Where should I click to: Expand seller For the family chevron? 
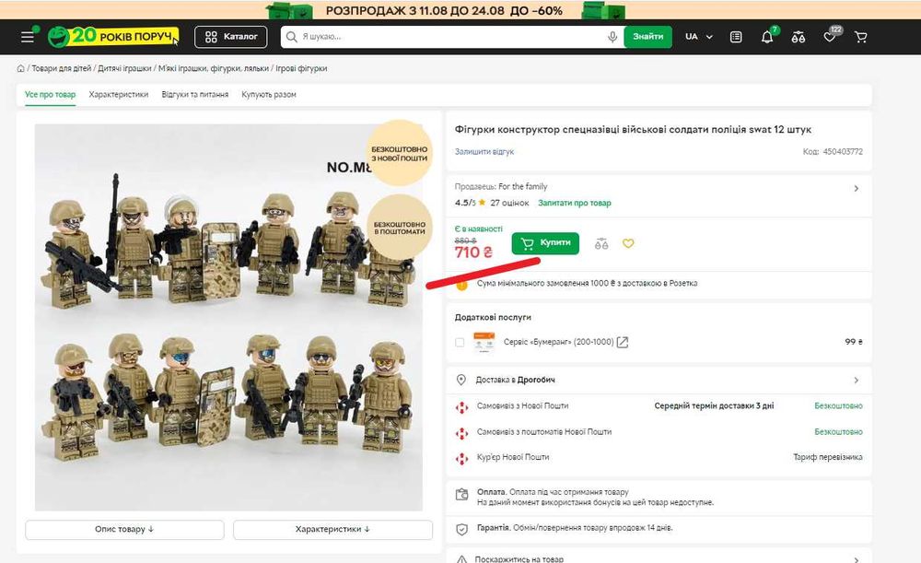coord(857,189)
